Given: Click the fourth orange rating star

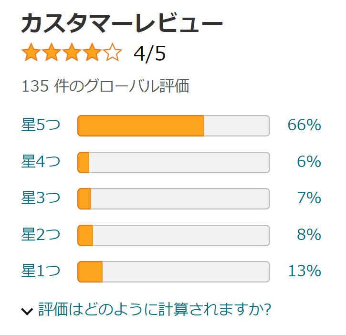Looking at the screenshot, I should point(93,52).
